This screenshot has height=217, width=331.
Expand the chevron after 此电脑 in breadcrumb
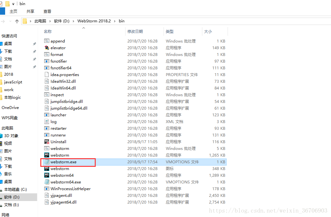(x=50, y=21)
